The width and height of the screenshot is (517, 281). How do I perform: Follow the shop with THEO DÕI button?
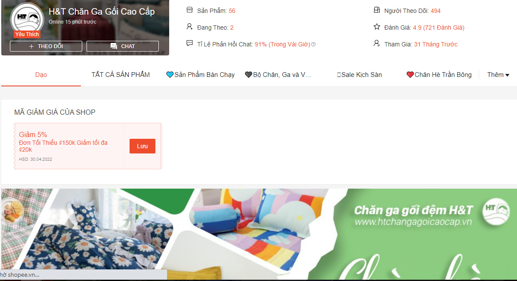(46, 46)
